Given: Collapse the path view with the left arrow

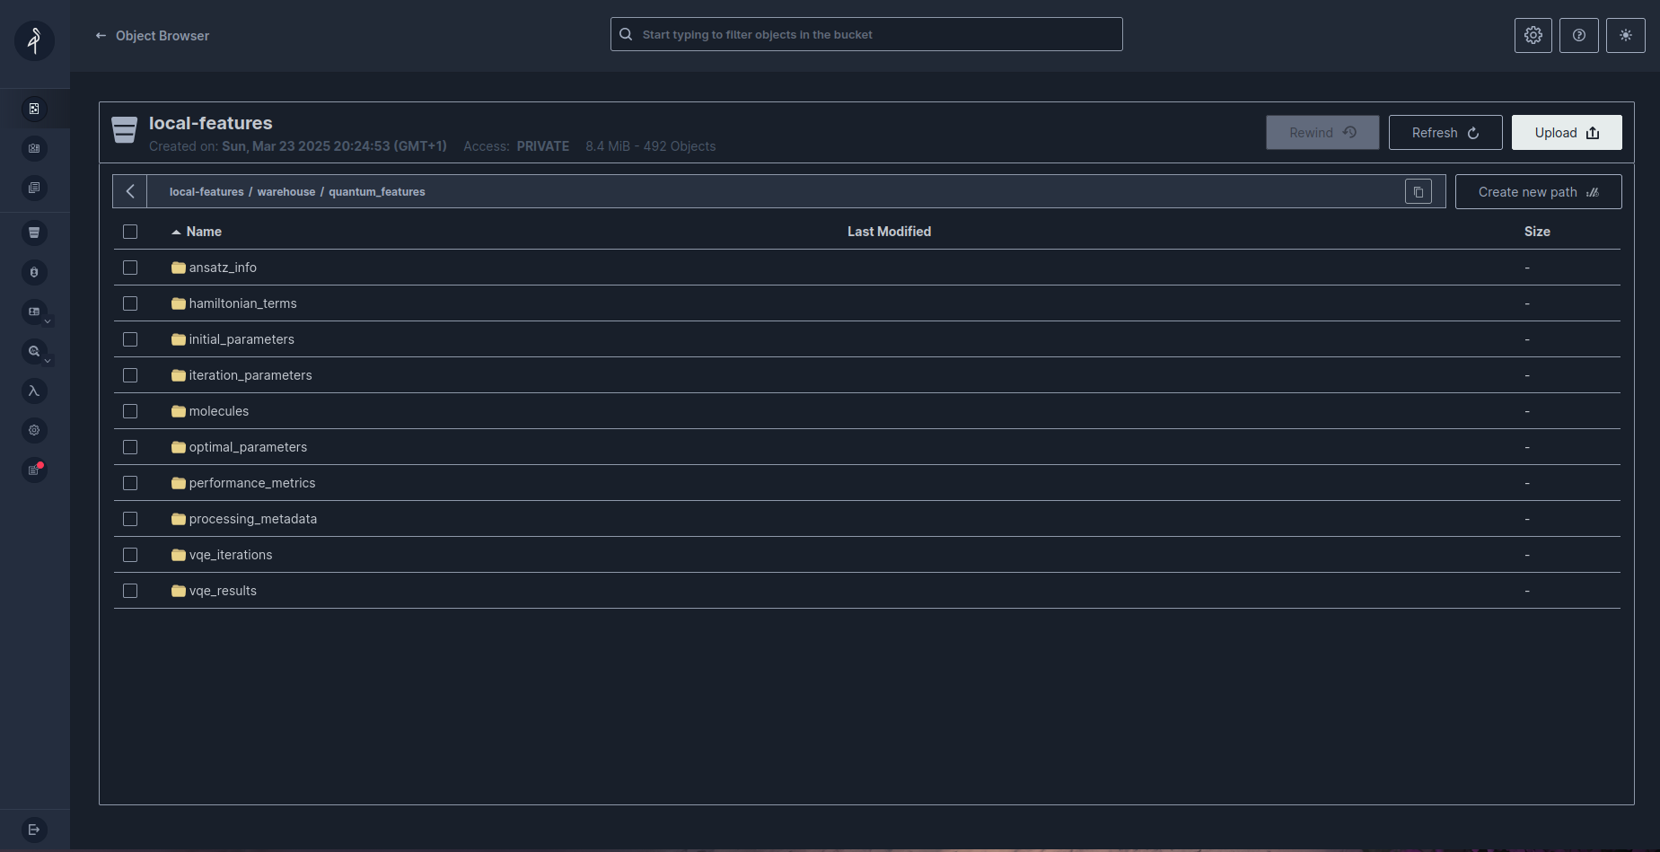Looking at the screenshot, I should point(129,191).
